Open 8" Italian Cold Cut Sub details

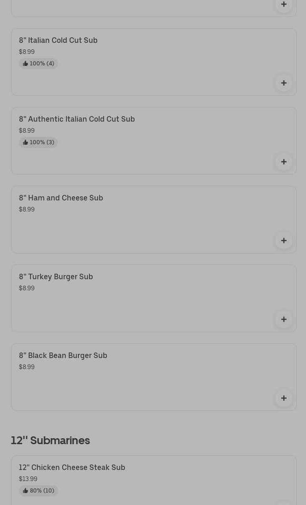[x=58, y=41]
